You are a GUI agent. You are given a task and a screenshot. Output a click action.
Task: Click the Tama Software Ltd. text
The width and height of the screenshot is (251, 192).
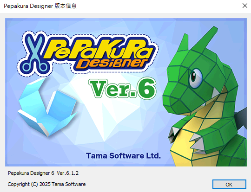(x=124, y=155)
